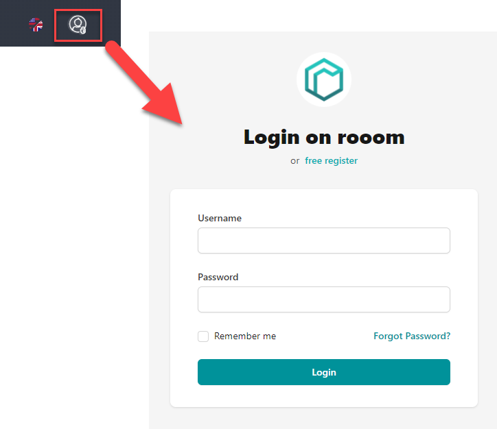Focus the Username input field
The height and width of the screenshot is (429, 497).
pos(323,241)
